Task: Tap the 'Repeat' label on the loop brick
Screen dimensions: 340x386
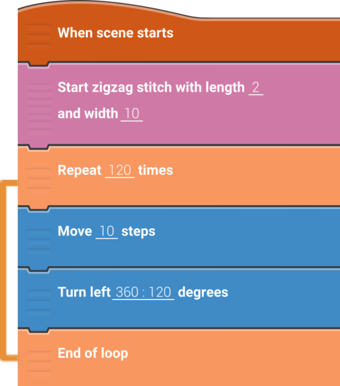Action: (x=80, y=170)
